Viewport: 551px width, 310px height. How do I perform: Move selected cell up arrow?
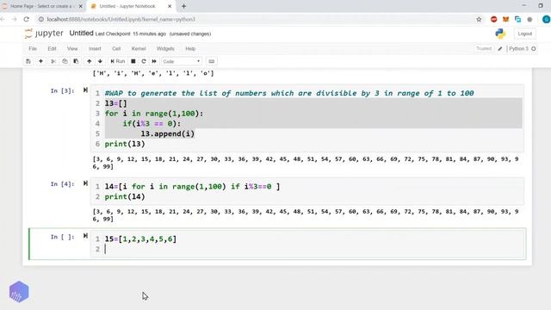coord(90,61)
